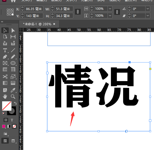The width and height of the screenshot is (154, 150).
Task: Click the fill color box with none slash
Action: [7, 106]
